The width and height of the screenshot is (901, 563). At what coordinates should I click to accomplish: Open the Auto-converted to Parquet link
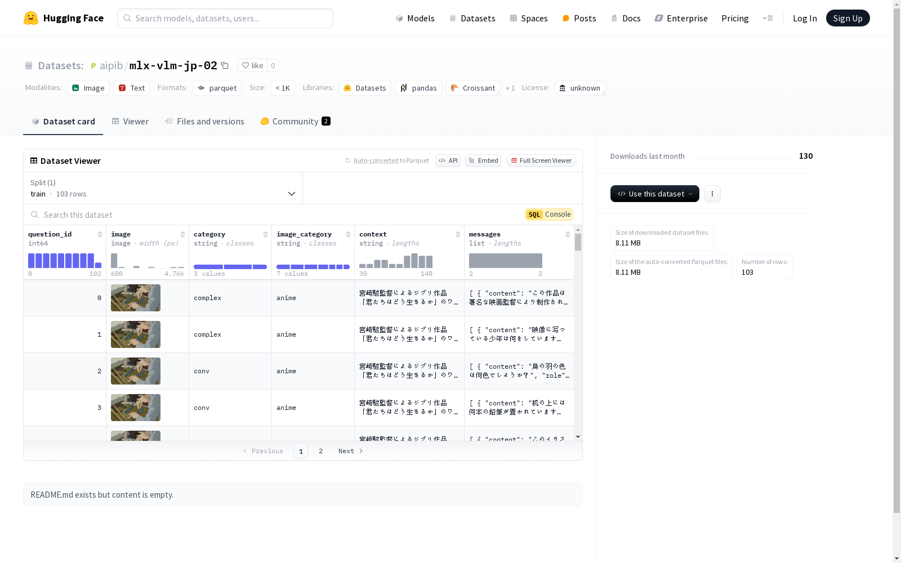click(x=376, y=160)
